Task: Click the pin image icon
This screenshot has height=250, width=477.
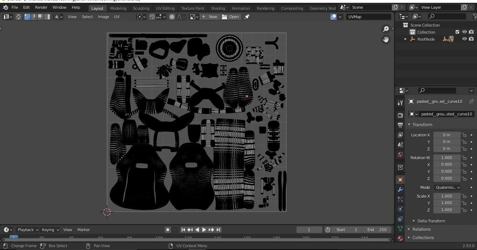Action: pyautogui.click(x=247, y=17)
